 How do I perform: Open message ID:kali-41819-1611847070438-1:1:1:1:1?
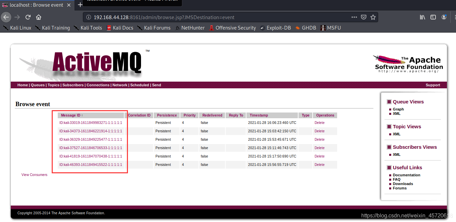tap(91, 156)
